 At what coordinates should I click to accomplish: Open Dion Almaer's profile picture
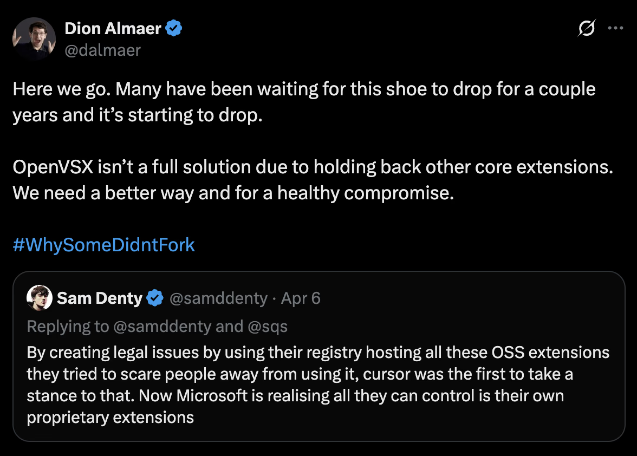(34, 39)
